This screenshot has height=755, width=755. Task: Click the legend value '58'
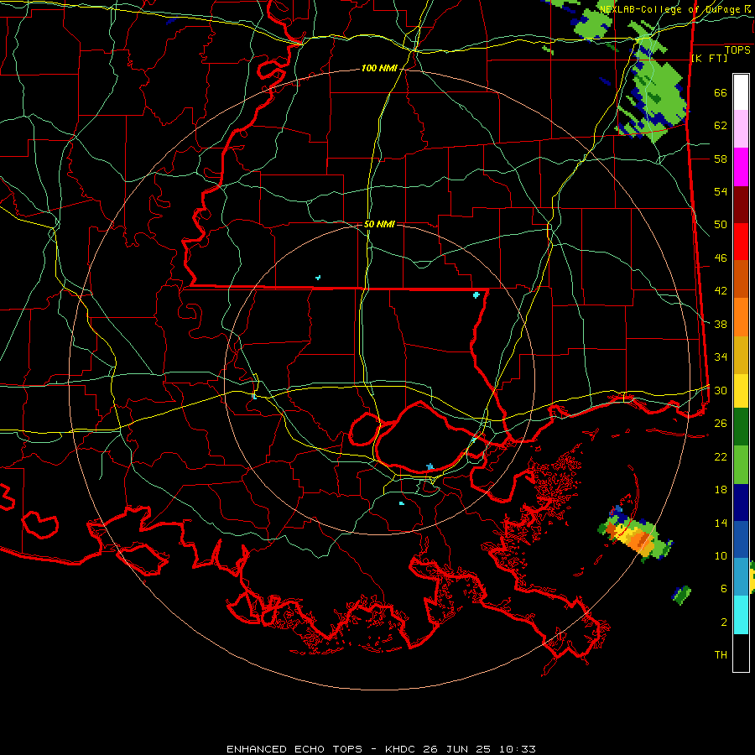(x=721, y=159)
